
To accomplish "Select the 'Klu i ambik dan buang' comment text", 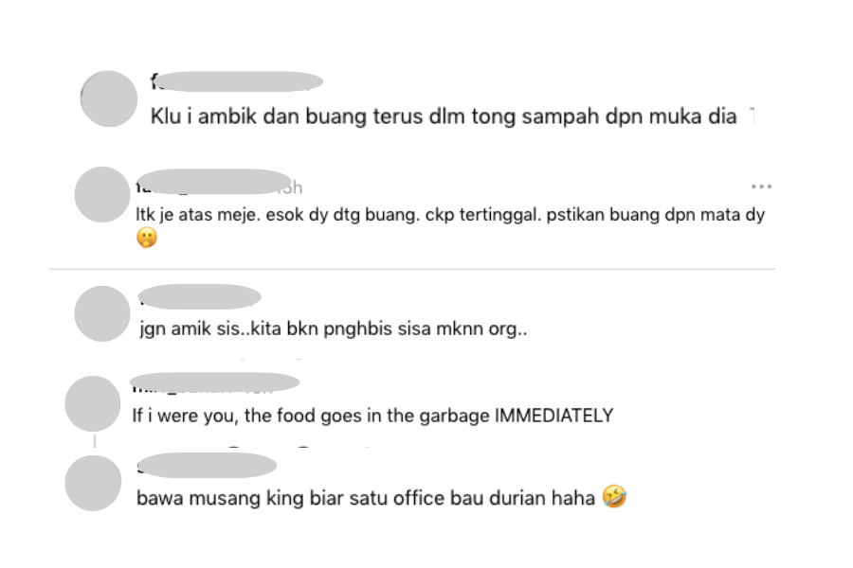I will tap(444, 116).
